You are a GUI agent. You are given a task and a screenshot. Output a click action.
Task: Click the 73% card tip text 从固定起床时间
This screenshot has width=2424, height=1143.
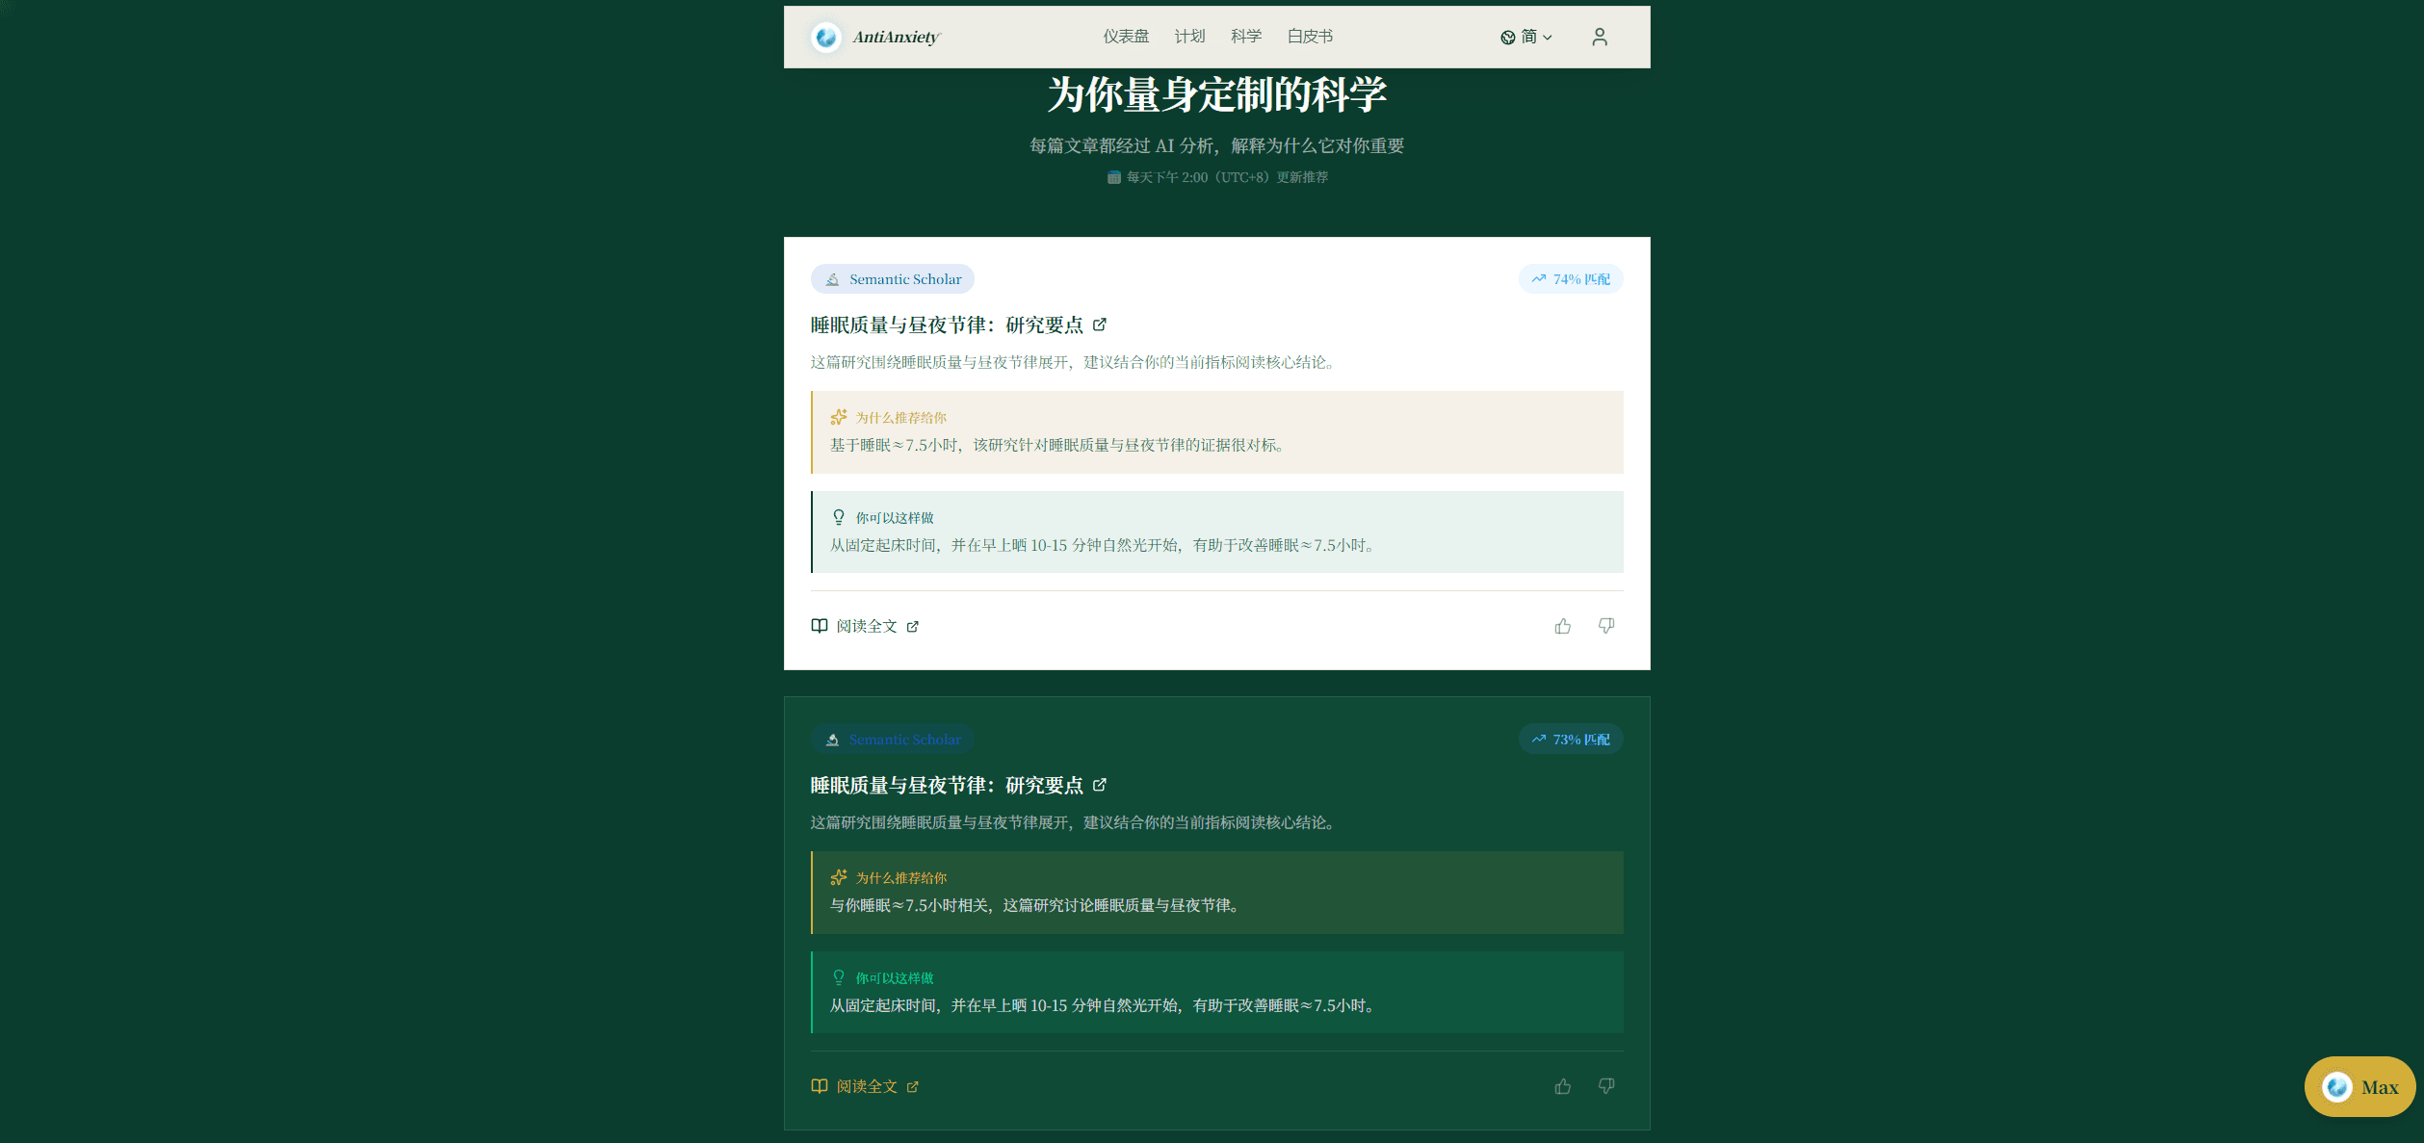click(x=1105, y=1005)
